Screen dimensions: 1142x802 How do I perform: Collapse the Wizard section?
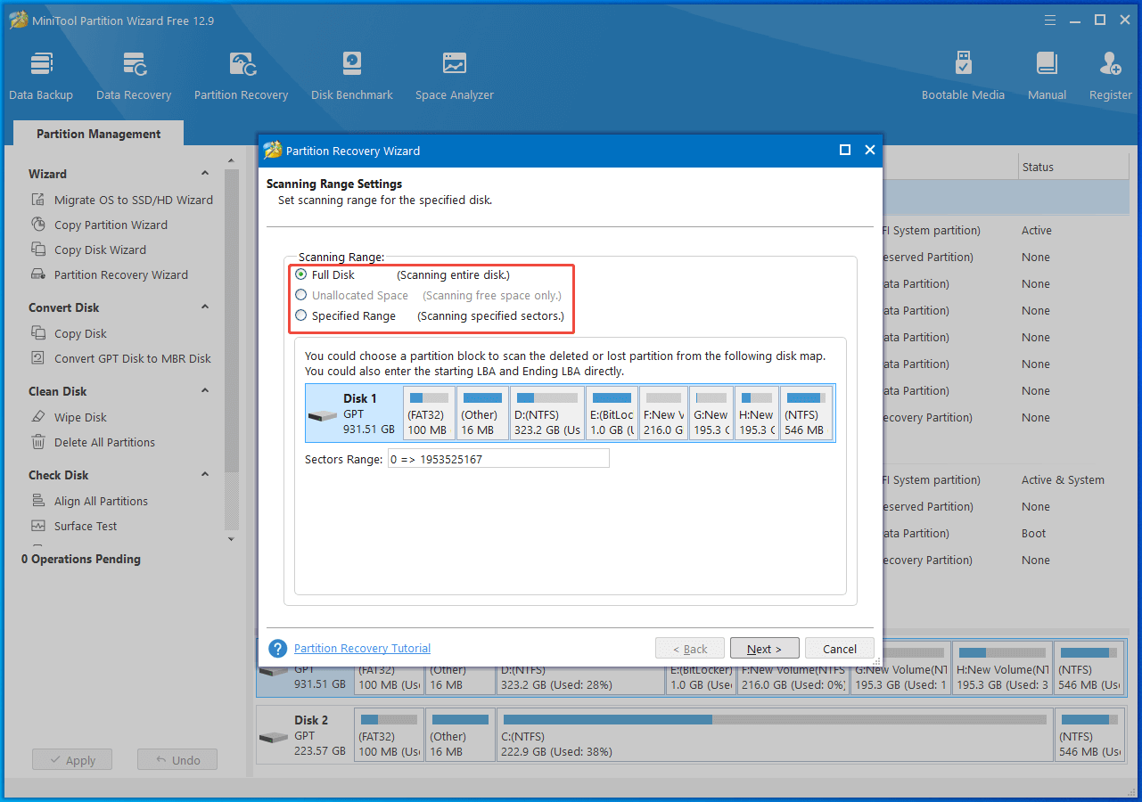(x=205, y=174)
